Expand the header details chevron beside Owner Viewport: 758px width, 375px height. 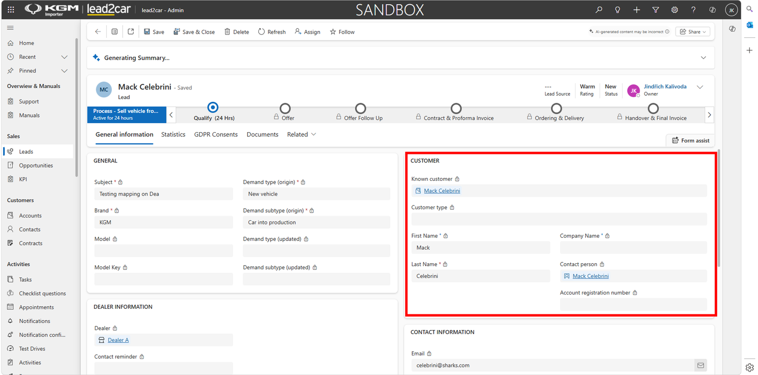pyautogui.click(x=700, y=87)
